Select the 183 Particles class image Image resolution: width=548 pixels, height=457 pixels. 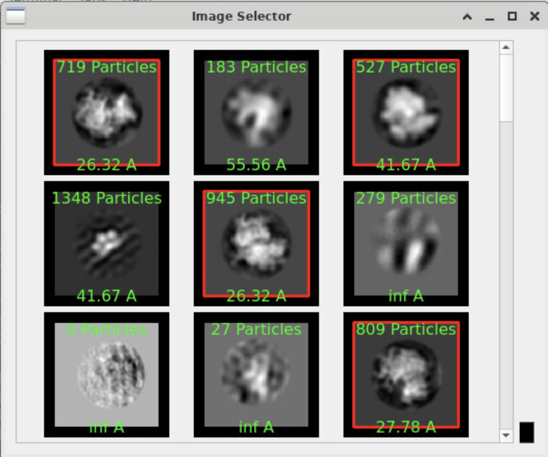pos(256,113)
